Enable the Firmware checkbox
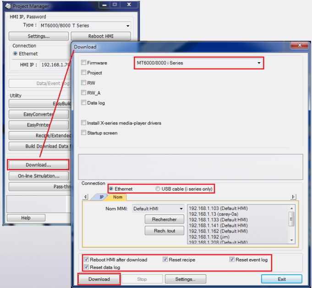Viewport: 312px width, 288px height. [83, 63]
